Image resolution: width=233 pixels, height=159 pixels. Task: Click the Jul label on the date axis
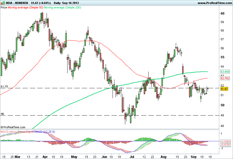click(x=132, y=157)
